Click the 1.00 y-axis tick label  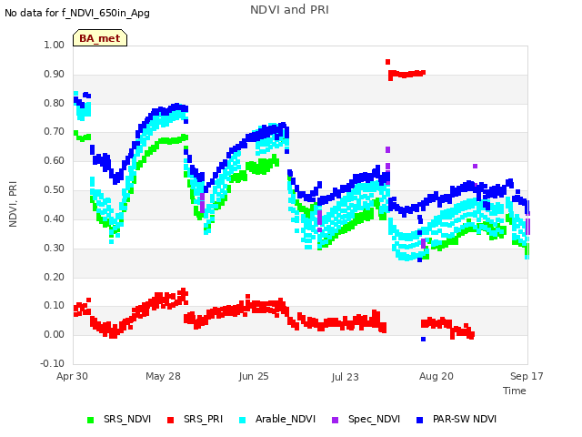tap(55, 45)
